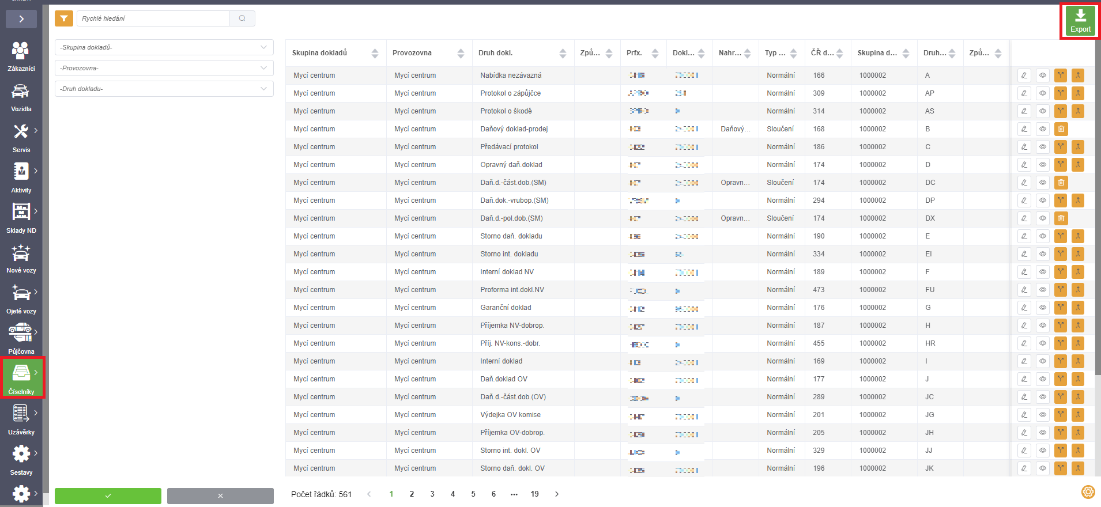Open the Zákazníci customers module
1101x507 pixels.
coord(21,56)
